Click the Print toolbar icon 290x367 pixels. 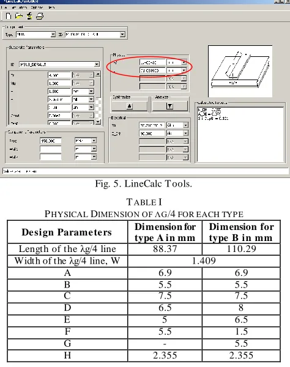[40, 16]
